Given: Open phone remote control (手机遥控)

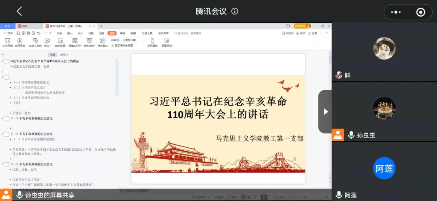Looking at the screenshot, I should tap(152, 41).
